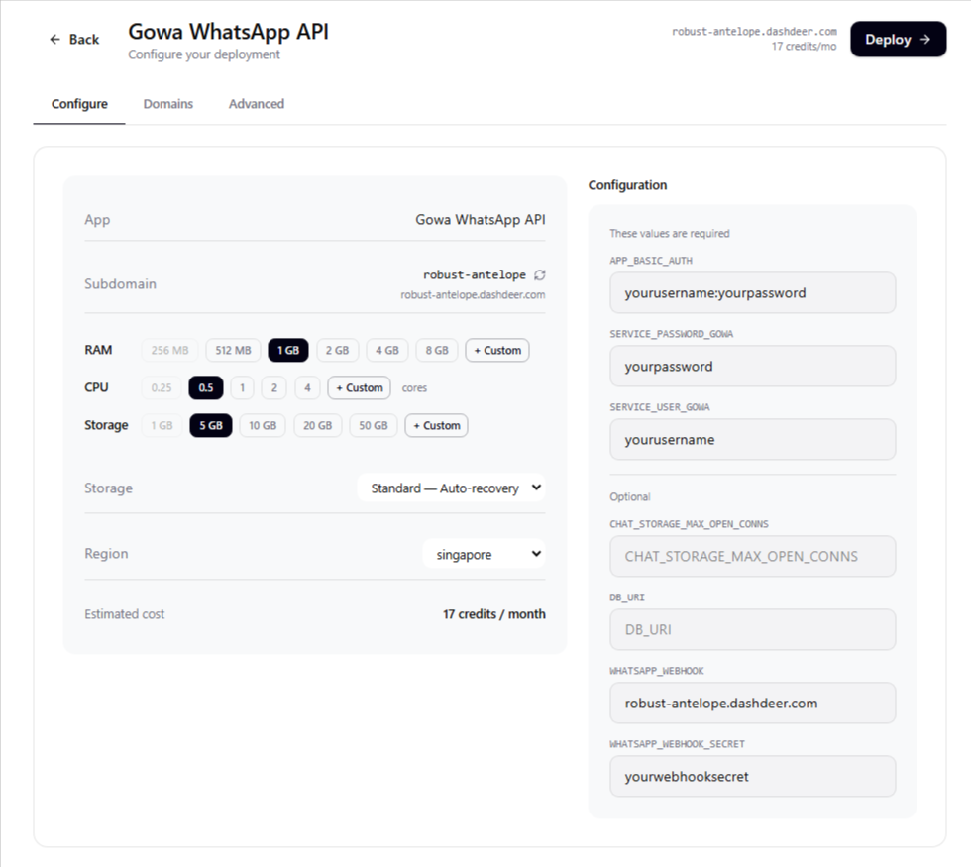Click the CHAT_STORAGE_MAX_OPEN_CONNS input field

click(752, 556)
